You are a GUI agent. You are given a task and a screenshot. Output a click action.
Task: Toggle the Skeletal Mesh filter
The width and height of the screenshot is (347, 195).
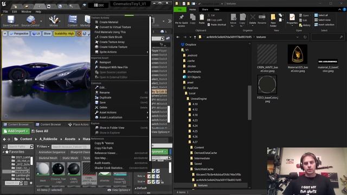[48, 158]
